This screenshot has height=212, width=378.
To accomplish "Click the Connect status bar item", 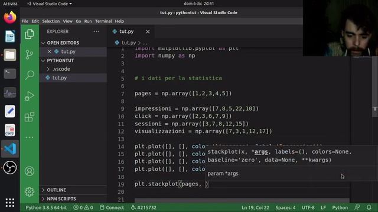I will point(112,207).
